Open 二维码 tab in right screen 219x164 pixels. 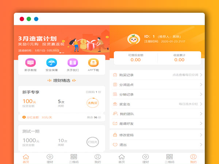[170, 159]
